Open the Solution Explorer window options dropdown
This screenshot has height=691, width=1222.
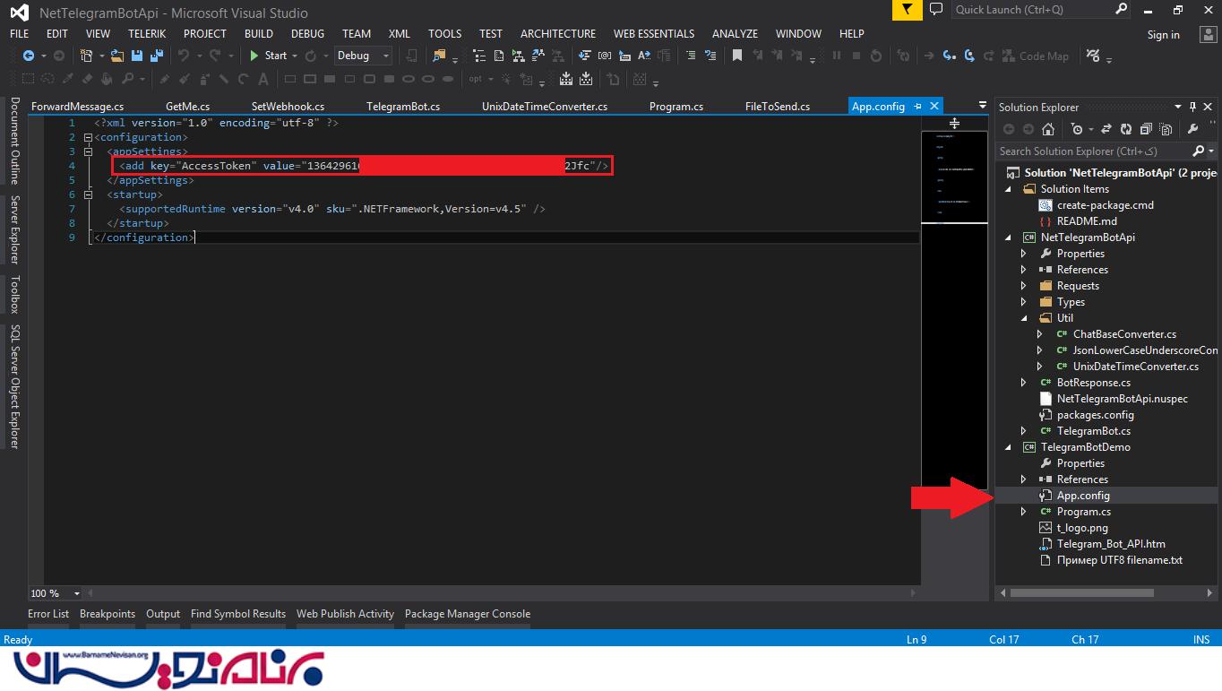pos(1179,107)
